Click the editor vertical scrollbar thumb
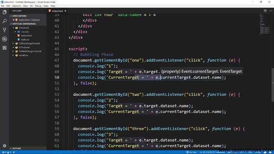 click(x=273, y=85)
